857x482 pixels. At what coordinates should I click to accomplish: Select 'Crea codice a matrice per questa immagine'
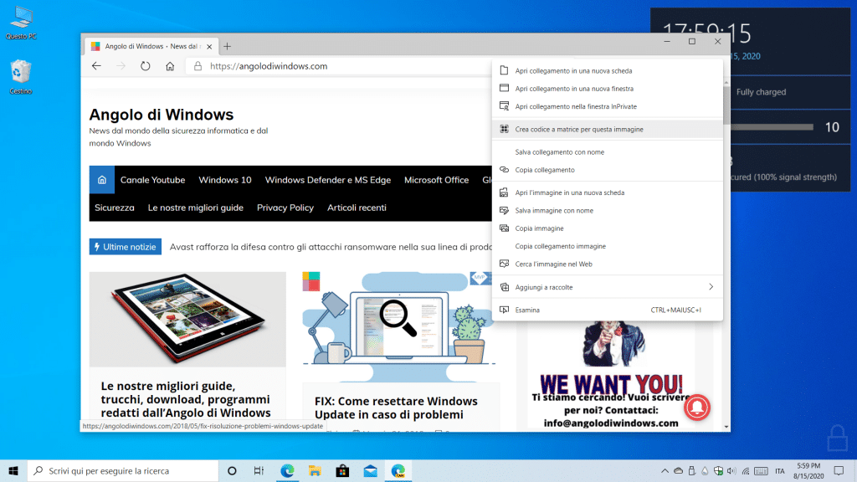(579, 129)
